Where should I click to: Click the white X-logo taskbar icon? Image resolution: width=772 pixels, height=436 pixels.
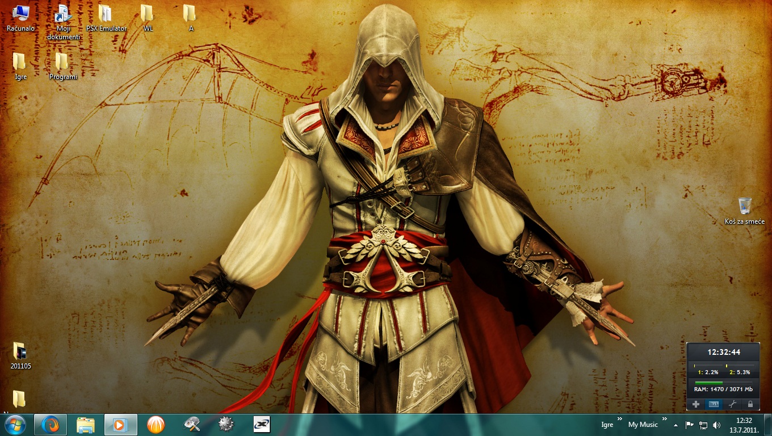[262, 425]
